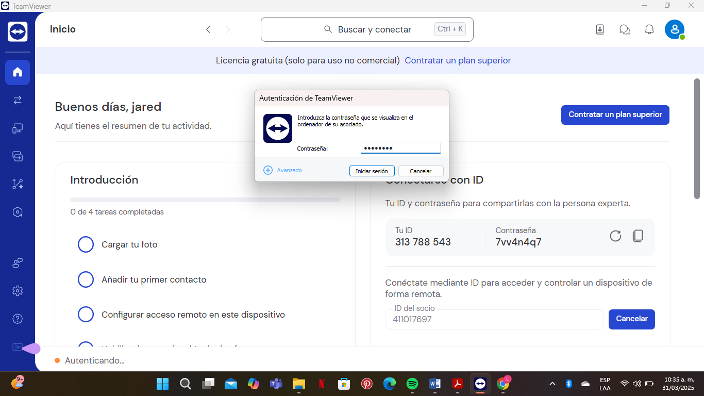Click Contratar un plan superior banner link

[458, 60]
